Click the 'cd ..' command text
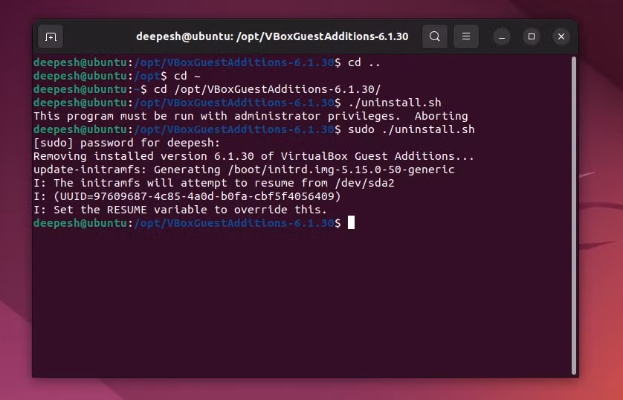The image size is (623, 400). point(364,62)
